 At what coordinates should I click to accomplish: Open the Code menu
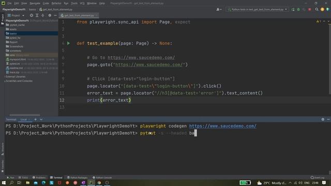click(x=46, y=4)
